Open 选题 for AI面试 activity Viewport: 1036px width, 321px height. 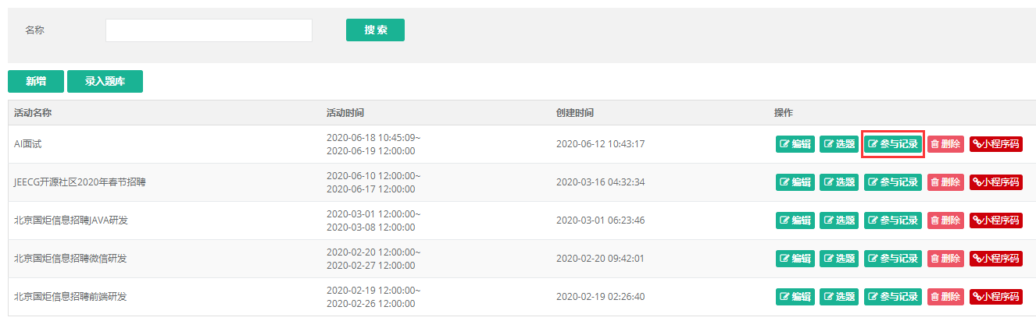pyautogui.click(x=839, y=144)
